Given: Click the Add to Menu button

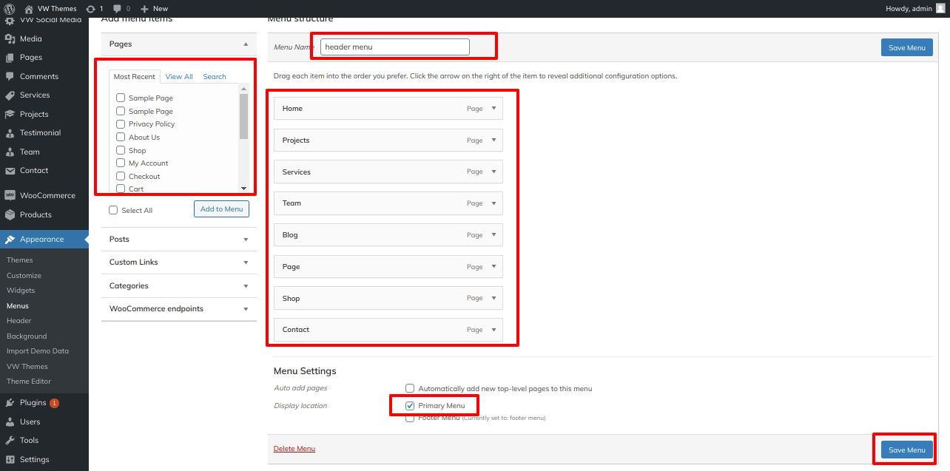Looking at the screenshot, I should (x=221, y=209).
